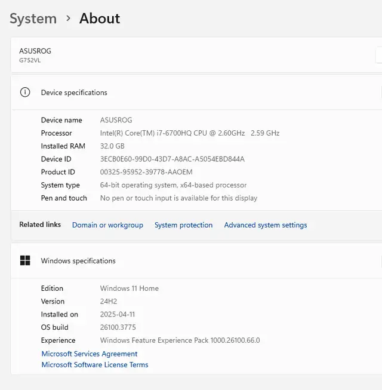Go back to System breadcrumb
Image resolution: width=382 pixels, height=390 pixels.
[x=33, y=19]
